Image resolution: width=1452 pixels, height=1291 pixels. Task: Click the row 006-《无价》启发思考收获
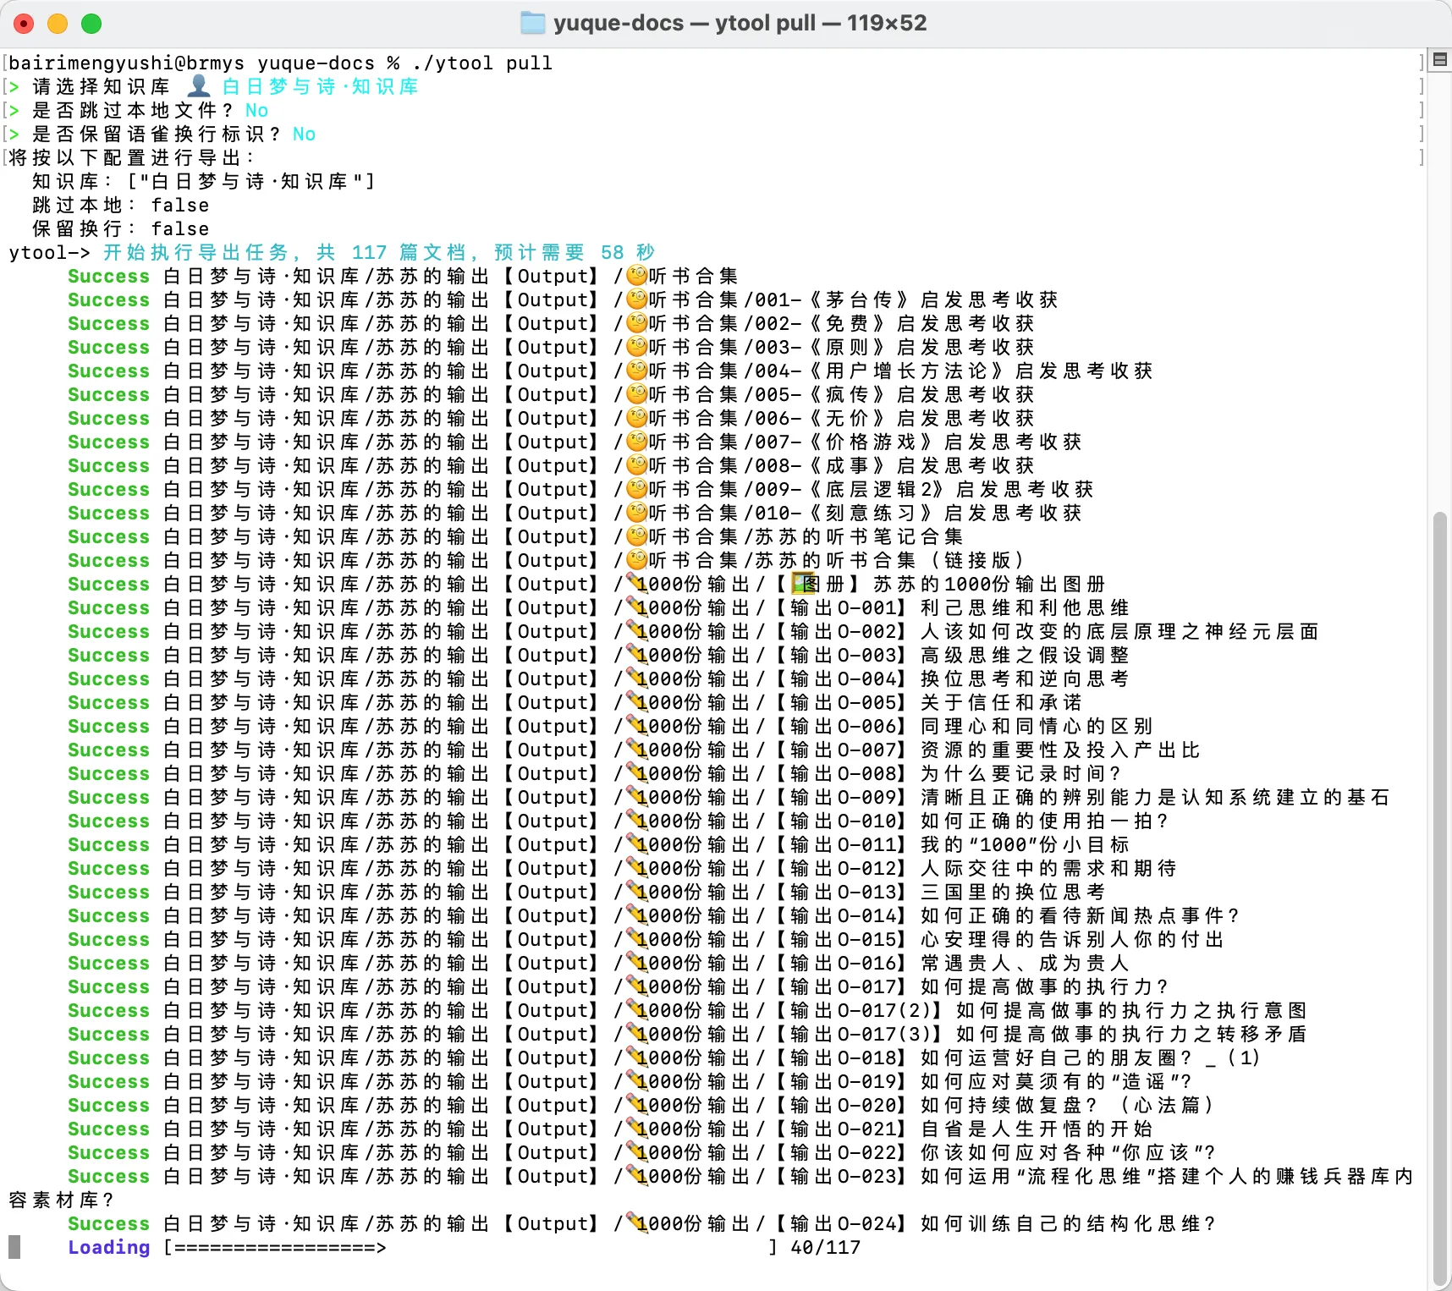click(x=551, y=418)
